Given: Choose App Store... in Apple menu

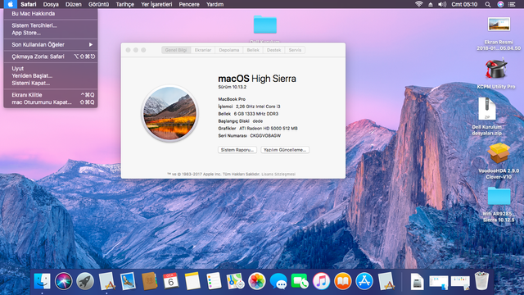Looking at the screenshot, I should (x=51, y=33).
